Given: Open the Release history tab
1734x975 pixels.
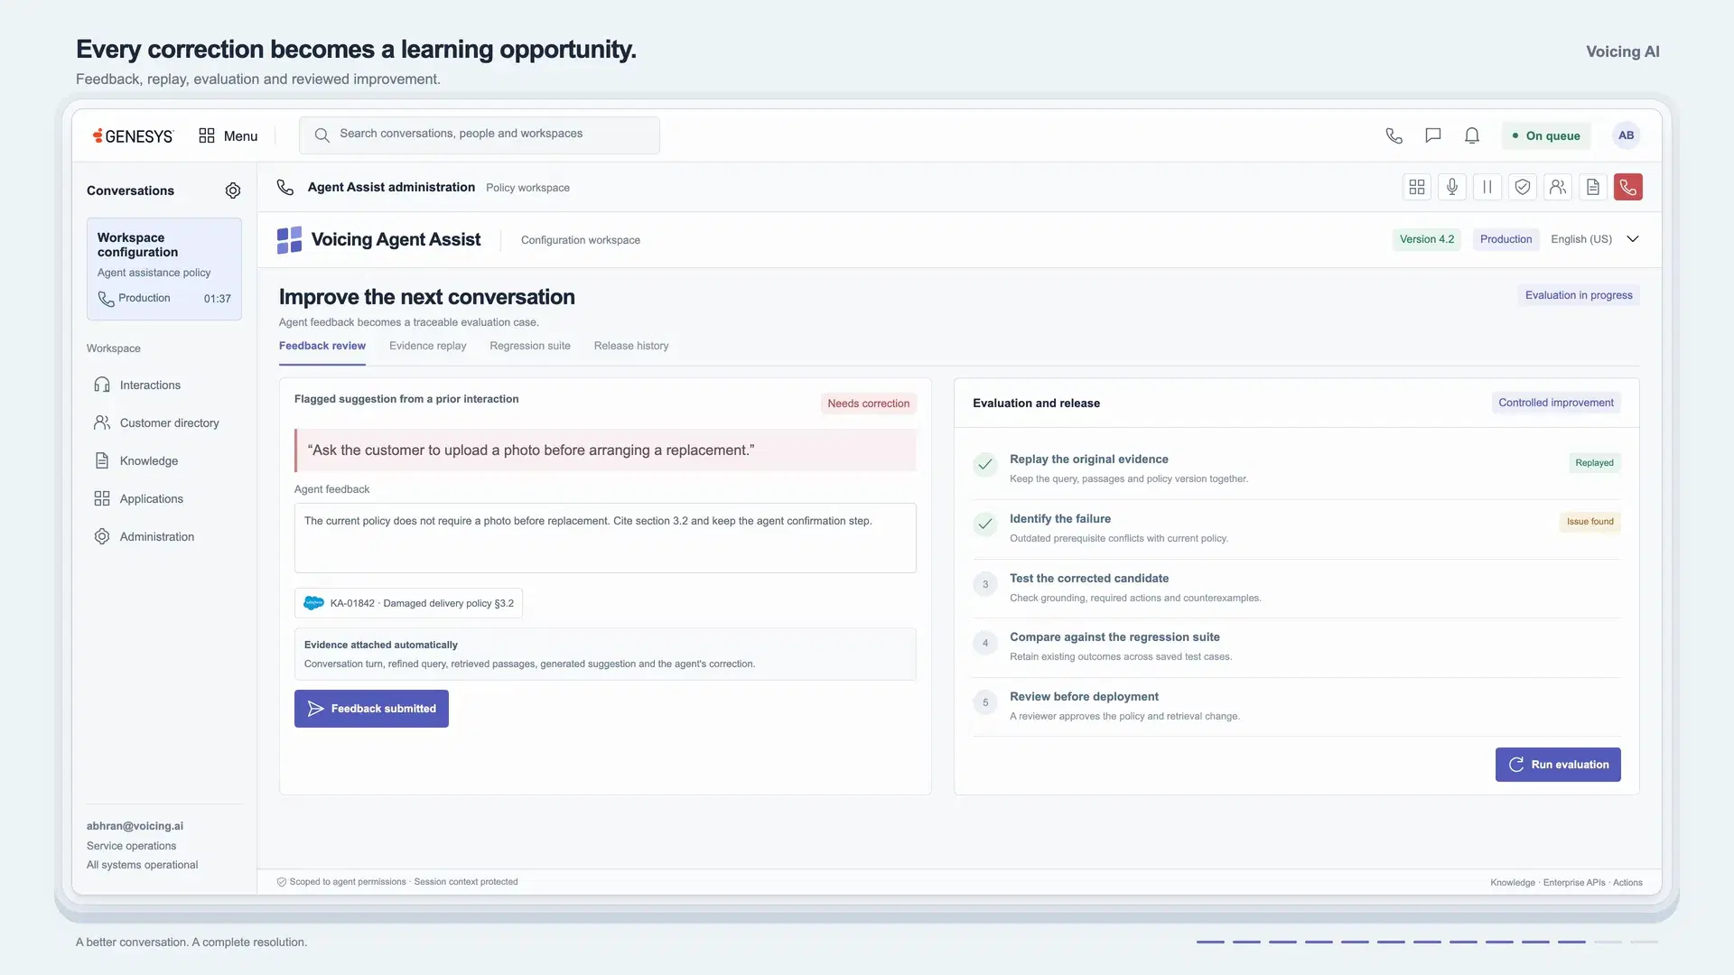Looking at the screenshot, I should [x=631, y=346].
